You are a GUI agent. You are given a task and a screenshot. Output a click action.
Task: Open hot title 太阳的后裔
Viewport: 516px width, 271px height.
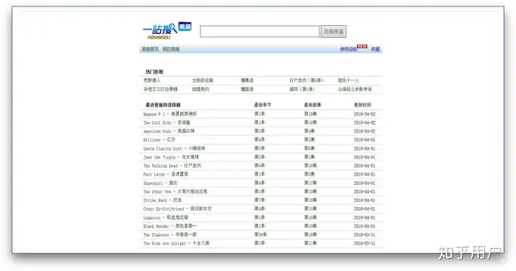point(203,80)
